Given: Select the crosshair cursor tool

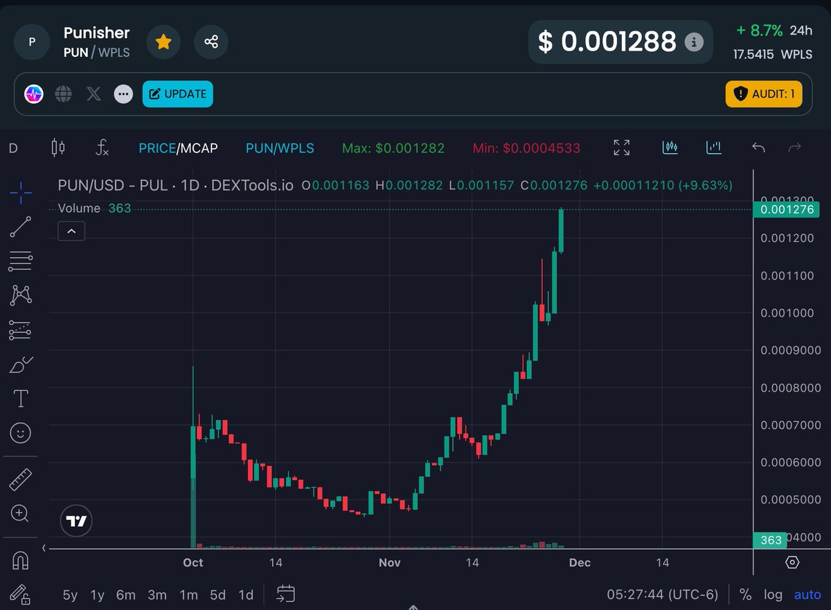Looking at the screenshot, I should (21, 192).
